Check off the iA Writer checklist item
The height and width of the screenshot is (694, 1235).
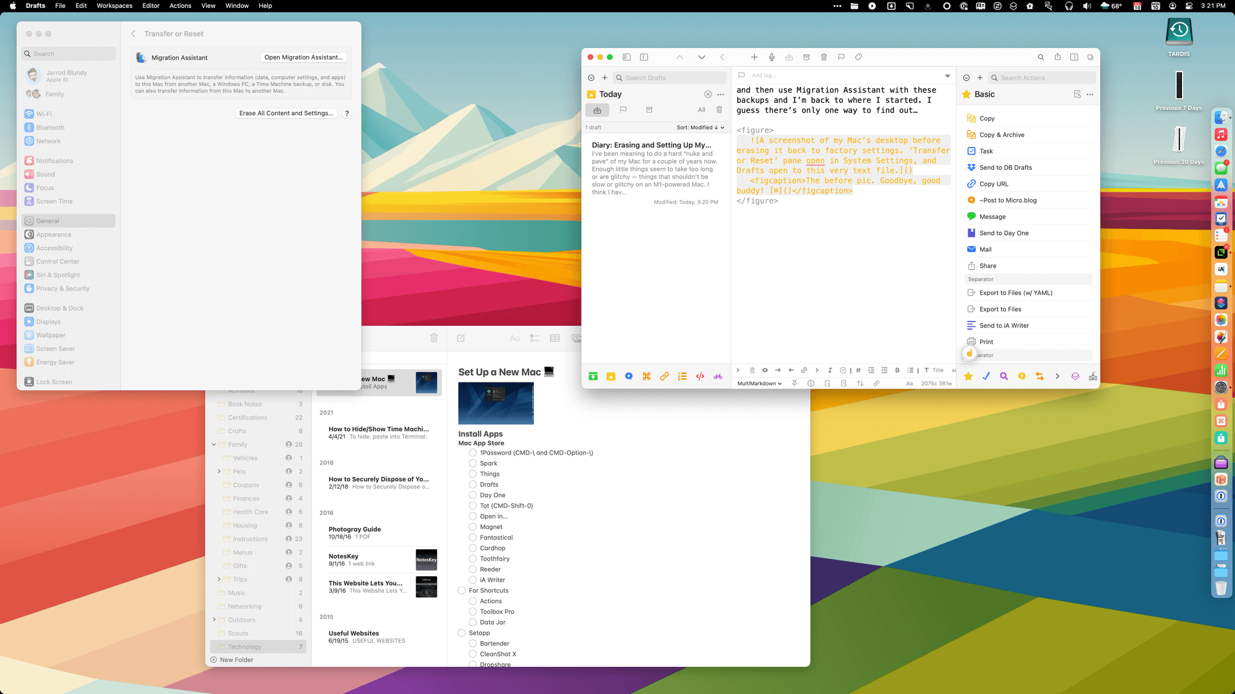(x=472, y=580)
